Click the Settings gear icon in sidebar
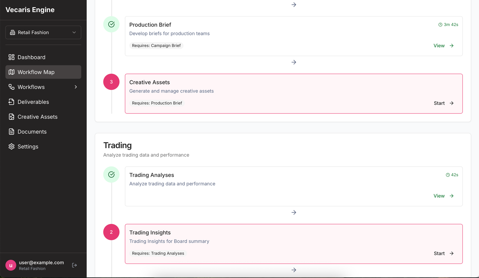Image resolution: width=479 pixels, height=278 pixels. click(x=11, y=147)
